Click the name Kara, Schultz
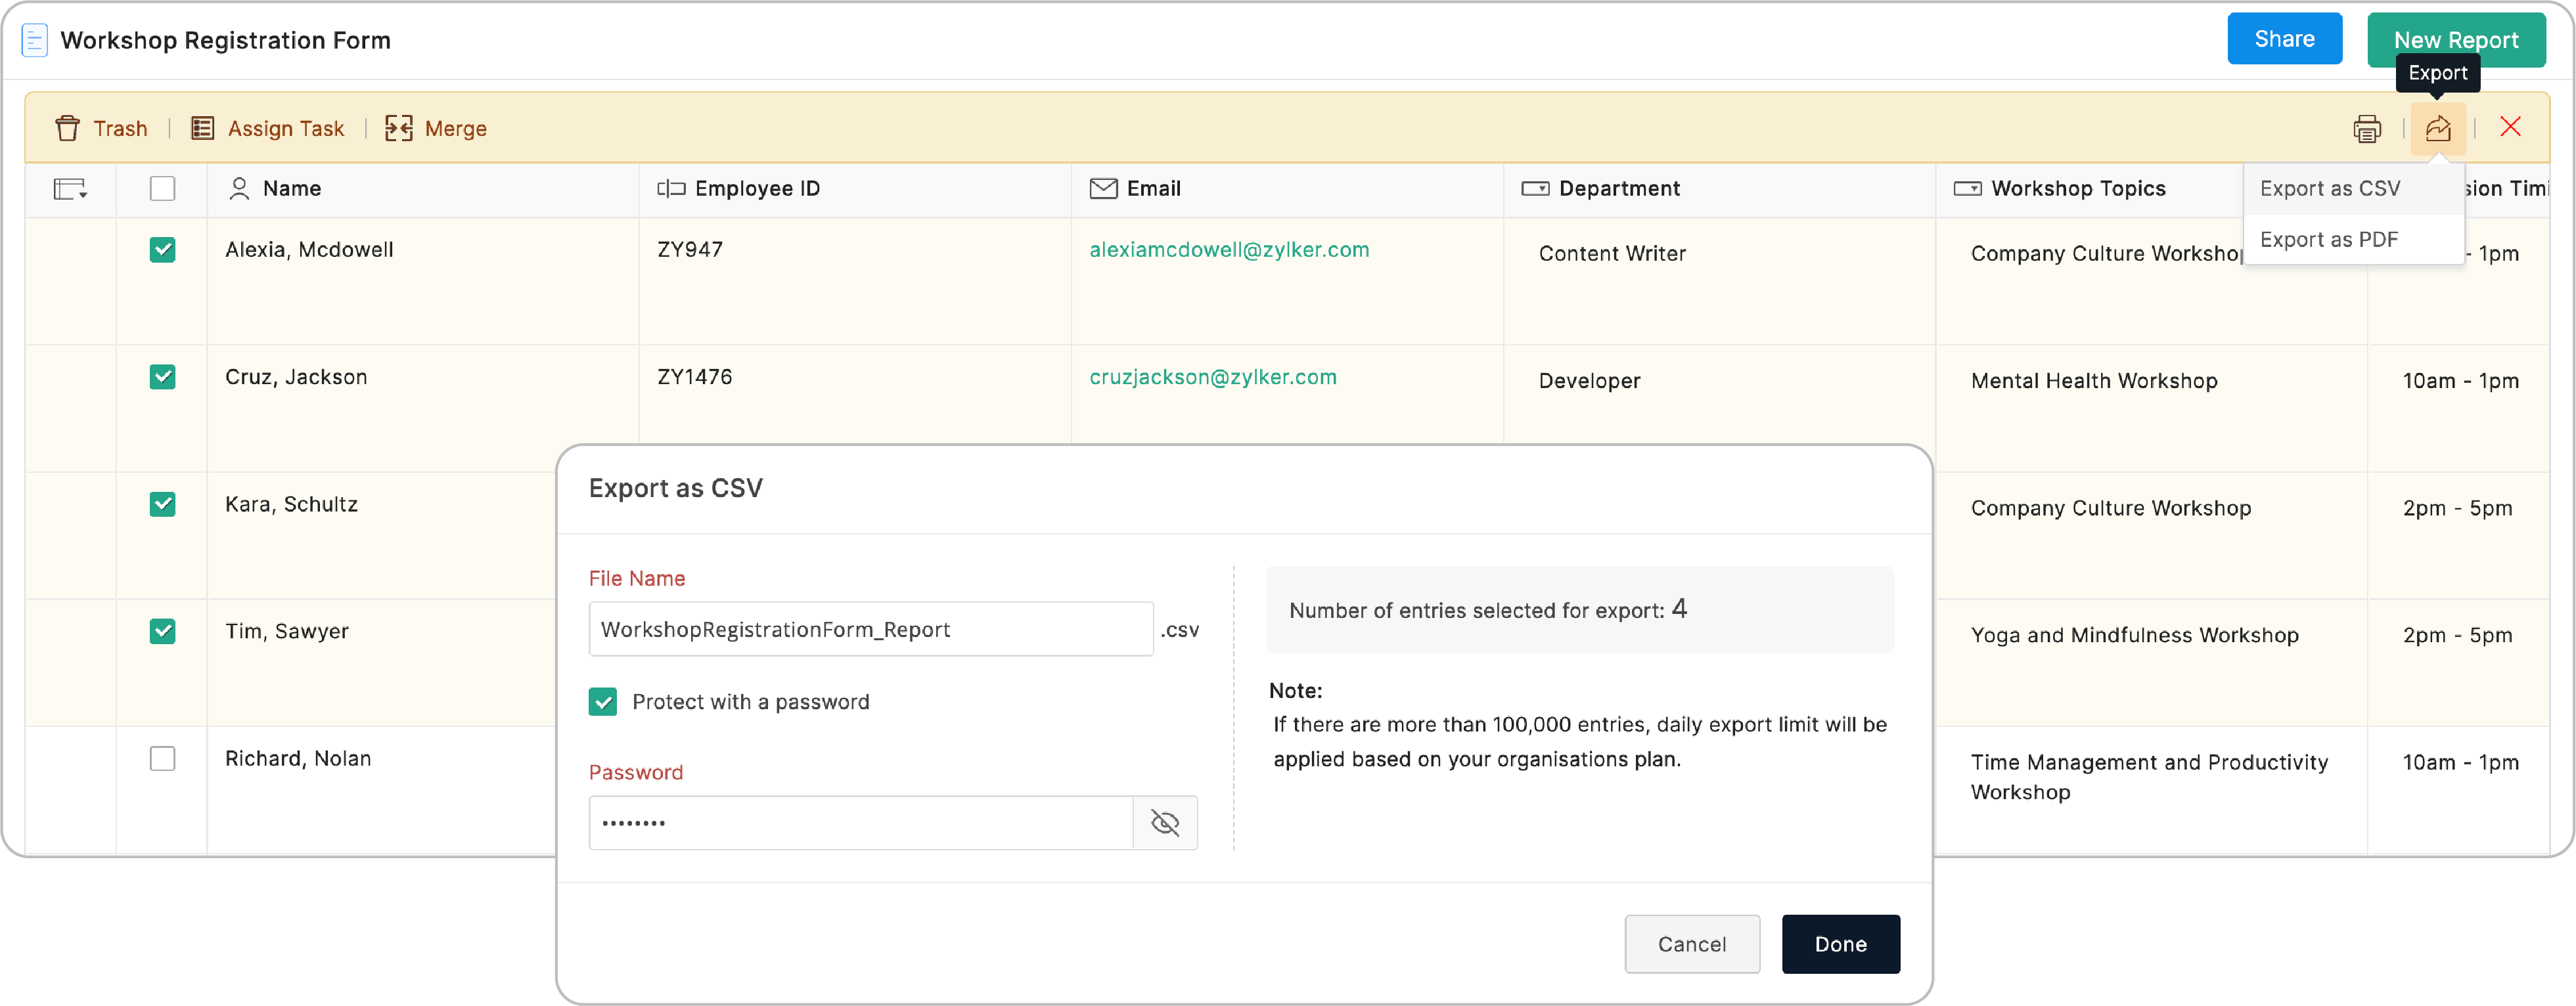 coord(291,503)
